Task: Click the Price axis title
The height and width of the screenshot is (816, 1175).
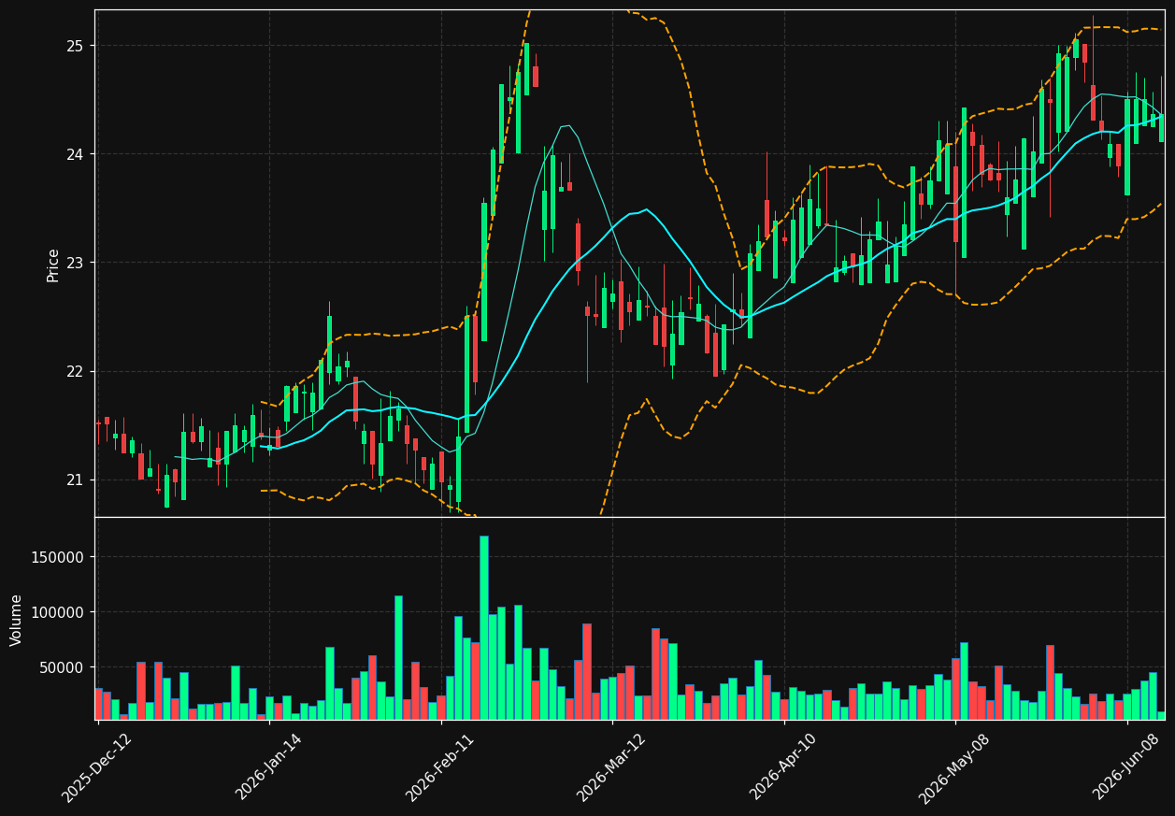Action: point(53,265)
